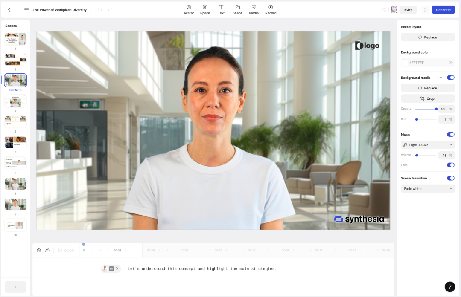
Task: Open the hamburger menu
Action: click(26, 10)
